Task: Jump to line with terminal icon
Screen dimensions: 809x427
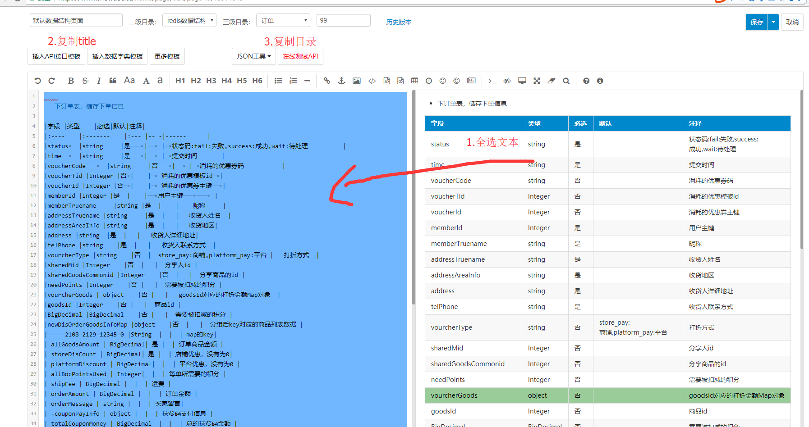Action: [492, 81]
